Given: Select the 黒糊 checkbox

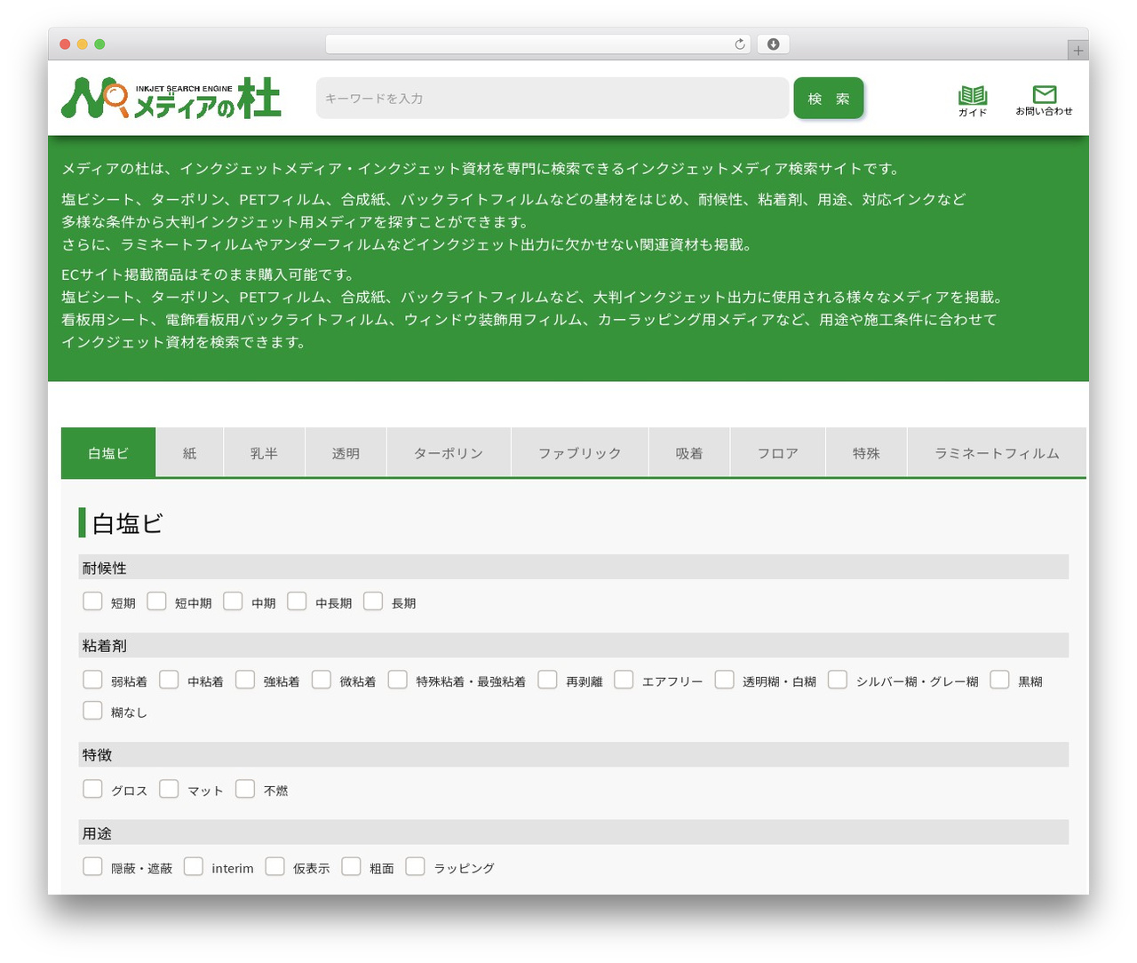Looking at the screenshot, I should click(999, 680).
